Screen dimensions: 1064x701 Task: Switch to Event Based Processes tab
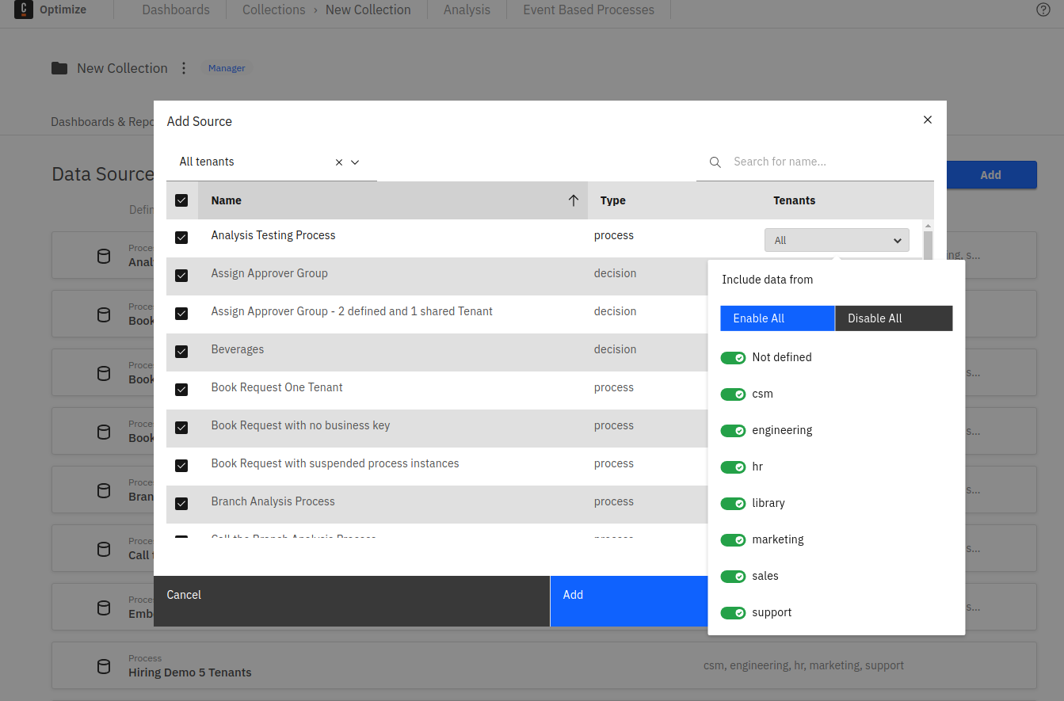tap(589, 10)
